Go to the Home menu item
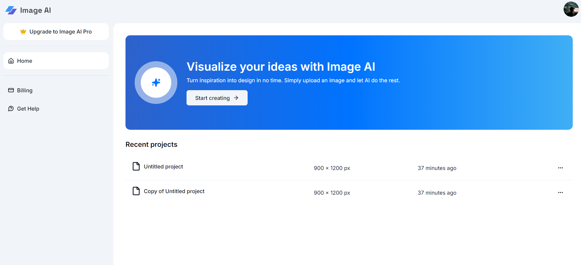This screenshot has width=581, height=265. (56, 61)
